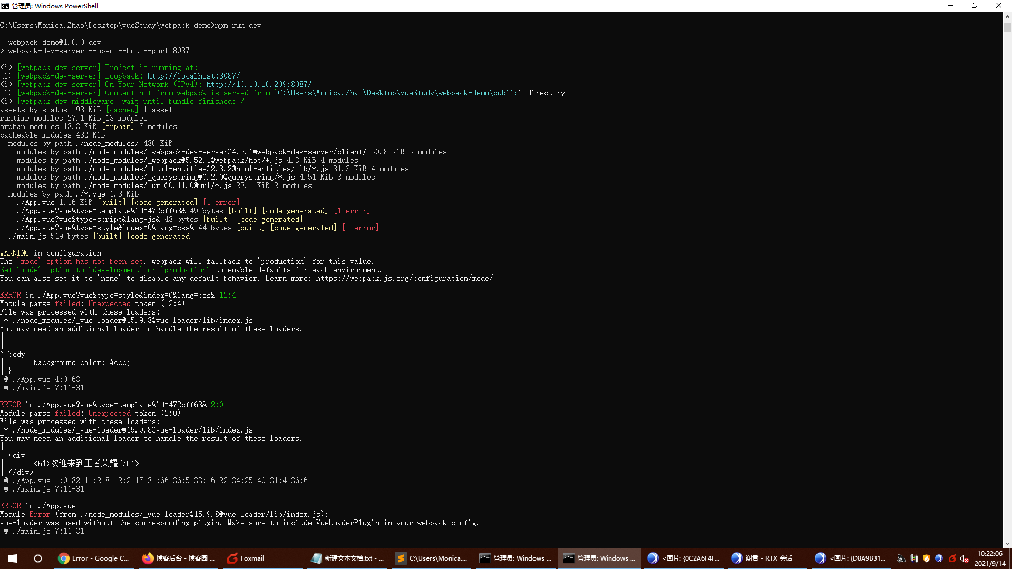The height and width of the screenshot is (569, 1012).
Task: Click the Cortana search circle icon
Action: (x=38, y=558)
